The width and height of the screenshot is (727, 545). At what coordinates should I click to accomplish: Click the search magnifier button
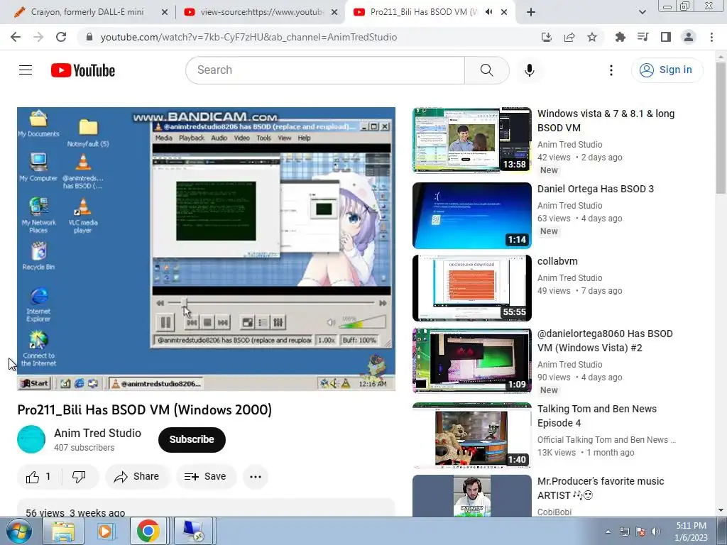[x=486, y=70]
